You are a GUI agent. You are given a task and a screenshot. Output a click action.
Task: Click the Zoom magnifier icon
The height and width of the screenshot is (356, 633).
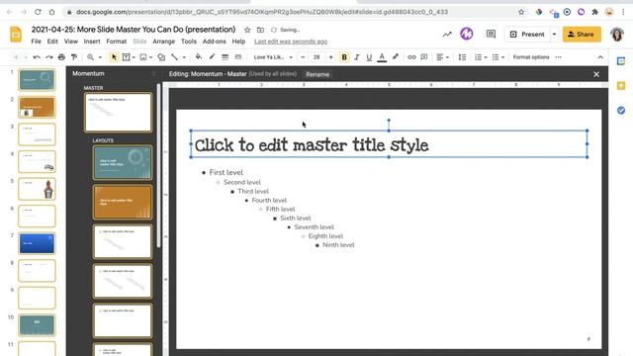click(x=90, y=57)
